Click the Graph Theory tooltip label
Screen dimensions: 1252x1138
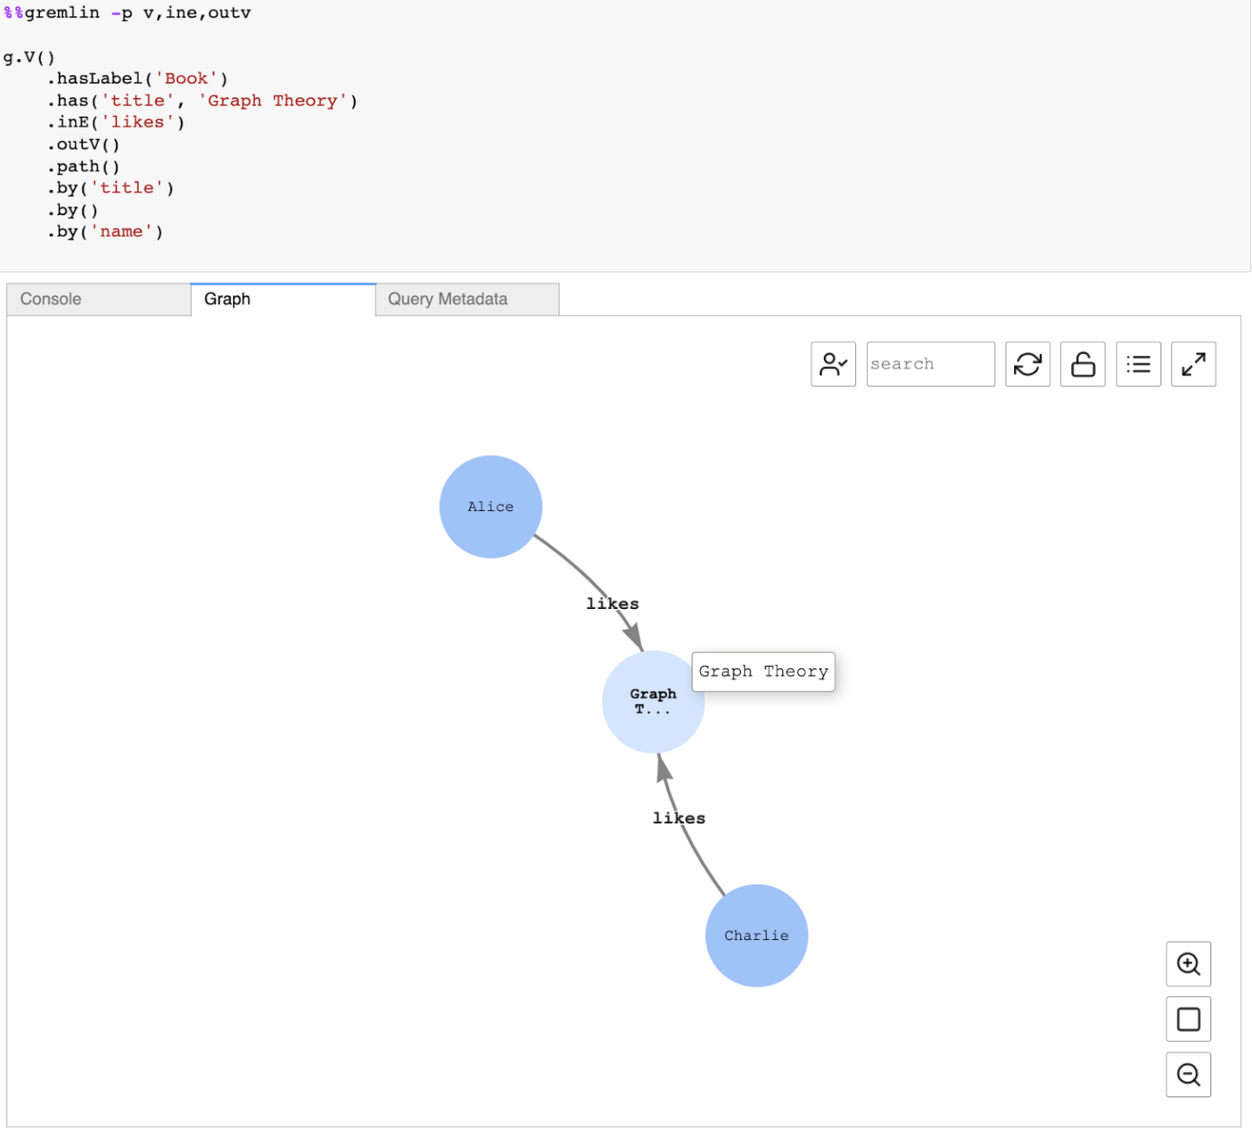click(x=763, y=671)
